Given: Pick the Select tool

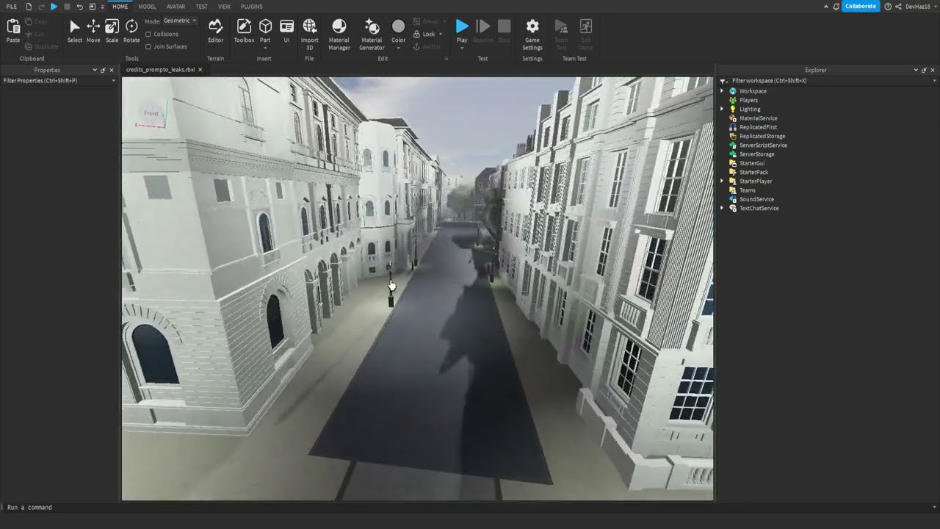Looking at the screenshot, I should coord(75,31).
